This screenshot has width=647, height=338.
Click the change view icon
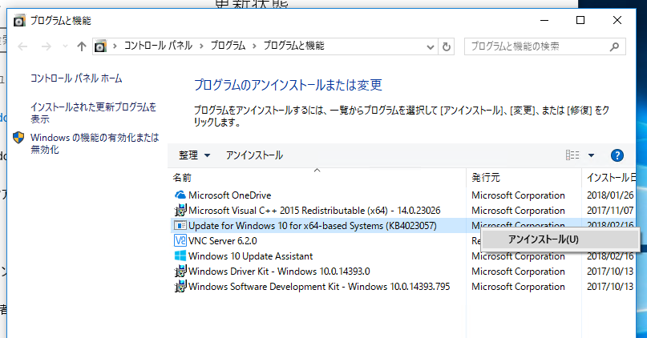pyautogui.click(x=572, y=155)
